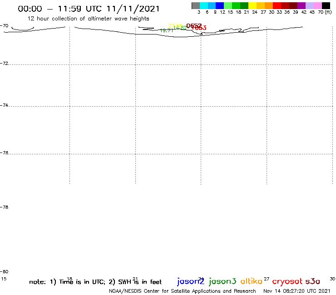Click the altika satellite label

pyautogui.click(x=252, y=281)
